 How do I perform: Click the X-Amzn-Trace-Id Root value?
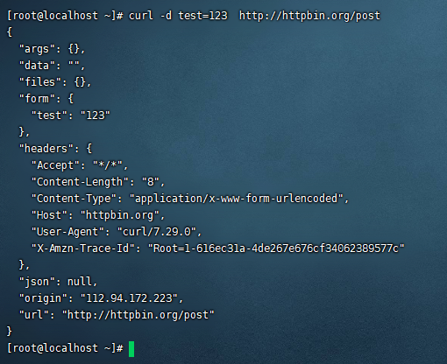[x=276, y=248]
